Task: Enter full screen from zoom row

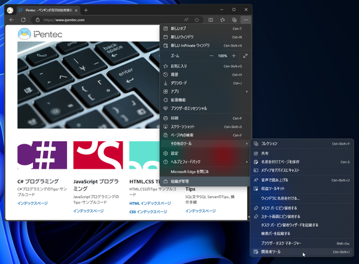Action: tap(245, 56)
